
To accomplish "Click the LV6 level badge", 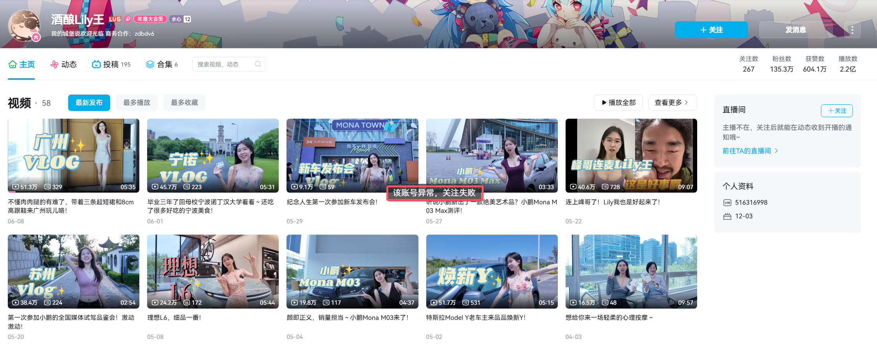I will point(115,19).
